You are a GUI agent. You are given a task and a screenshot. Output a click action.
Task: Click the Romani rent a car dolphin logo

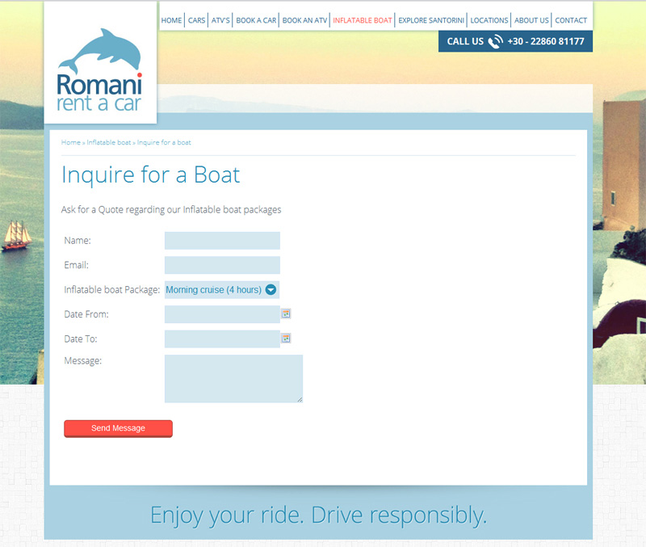pos(100,70)
